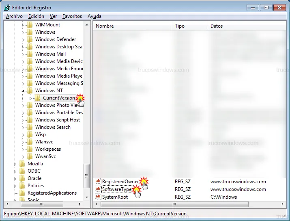The height and width of the screenshot is (221, 290).
Task: Expand the Policies key
Action: click(x=15, y=186)
